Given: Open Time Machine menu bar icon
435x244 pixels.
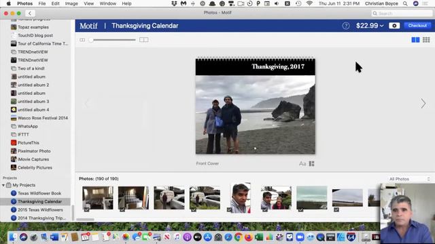Looking at the screenshot, I should [x=298, y=3].
